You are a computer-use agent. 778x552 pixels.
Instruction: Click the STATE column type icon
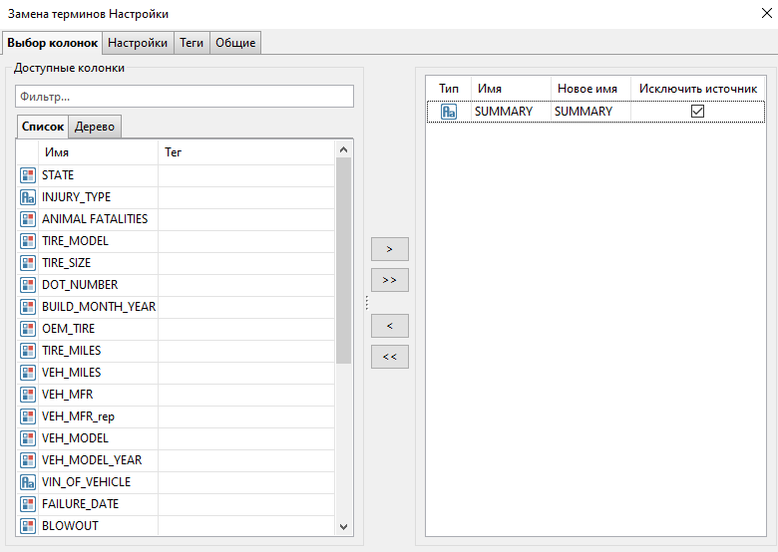28,175
